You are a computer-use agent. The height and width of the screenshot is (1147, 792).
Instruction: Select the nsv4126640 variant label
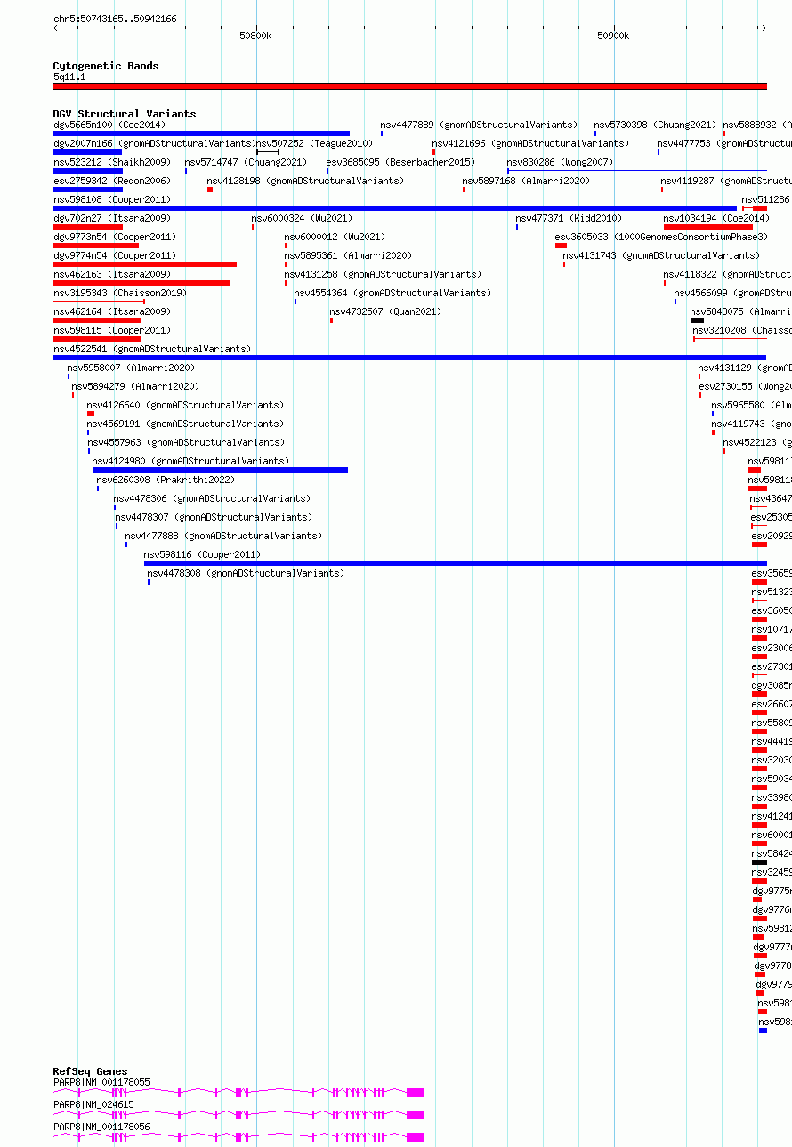(185, 405)
